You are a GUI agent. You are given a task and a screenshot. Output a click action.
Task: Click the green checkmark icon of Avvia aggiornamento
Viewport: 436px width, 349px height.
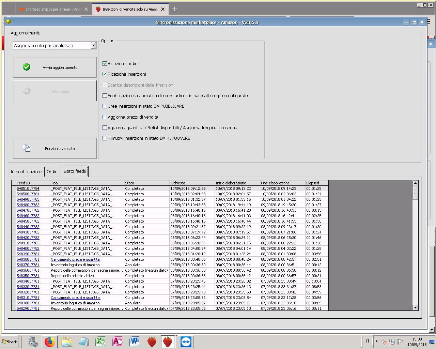27,67
